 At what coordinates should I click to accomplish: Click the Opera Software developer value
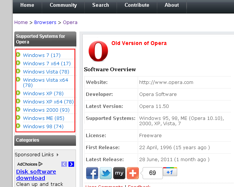tap(158, 94)
